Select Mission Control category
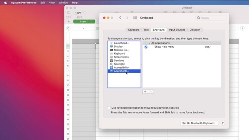The height and width of the screenshot is (140, 249). tap(124, 50)
